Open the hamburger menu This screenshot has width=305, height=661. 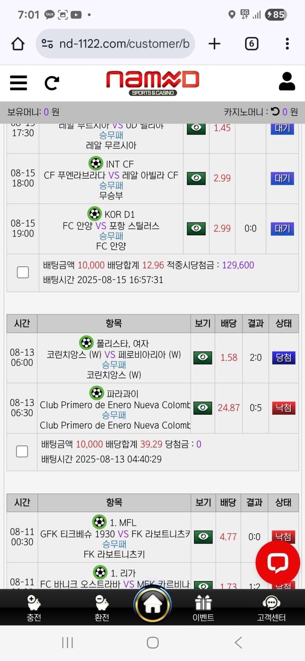(x=18, y=83)
